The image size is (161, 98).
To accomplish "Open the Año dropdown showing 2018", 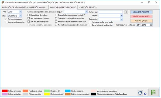I will [x=20, y=12].
